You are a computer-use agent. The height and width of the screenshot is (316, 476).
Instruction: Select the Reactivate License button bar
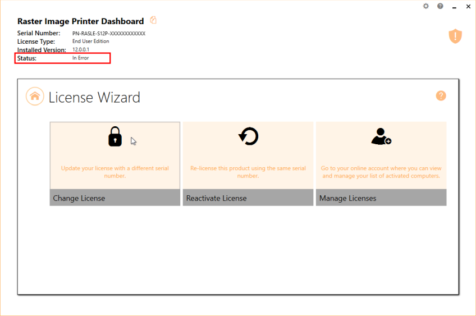[248, 198]
